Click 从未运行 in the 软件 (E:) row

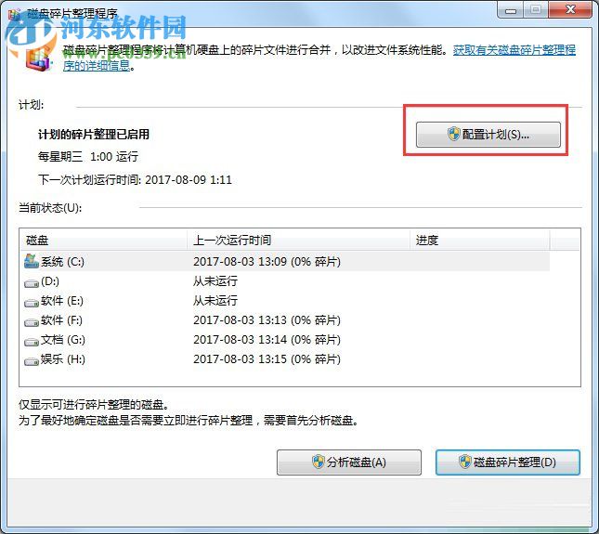[215, 301]
